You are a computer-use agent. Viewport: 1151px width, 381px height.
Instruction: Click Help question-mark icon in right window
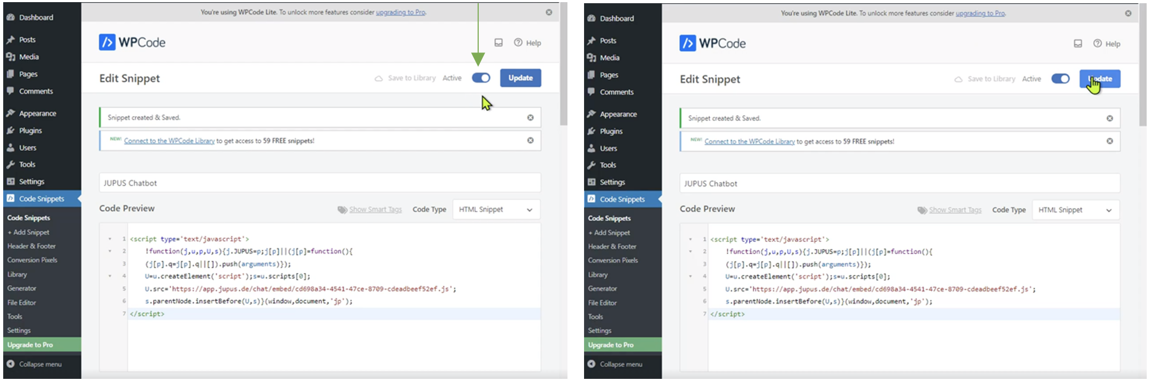(x=1098, y=43)
